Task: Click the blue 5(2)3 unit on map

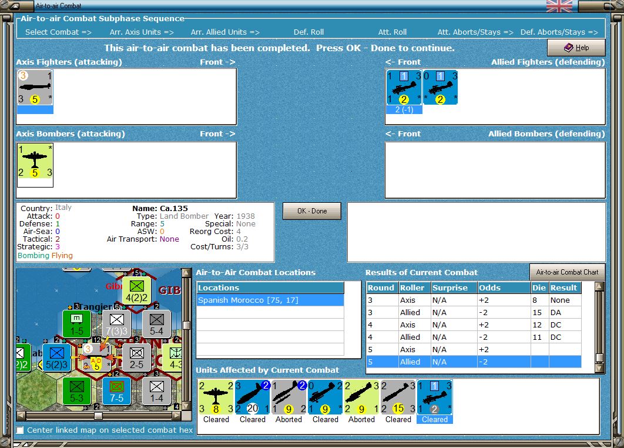Action: pyautogui.click(x=57, y=357)
